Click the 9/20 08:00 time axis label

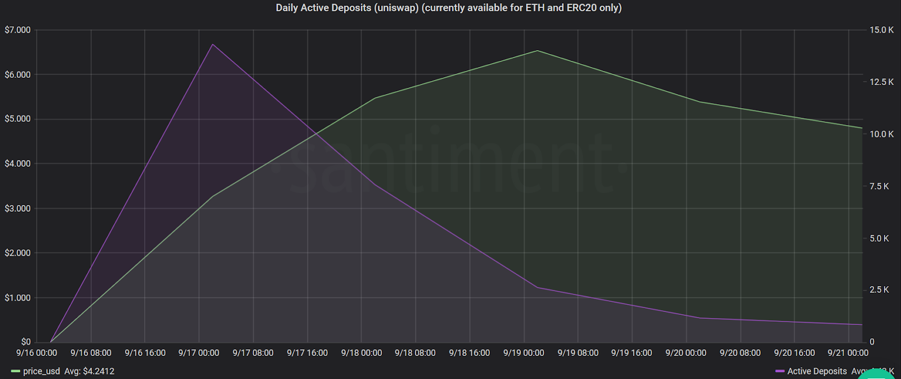click(x=740, y=353)
